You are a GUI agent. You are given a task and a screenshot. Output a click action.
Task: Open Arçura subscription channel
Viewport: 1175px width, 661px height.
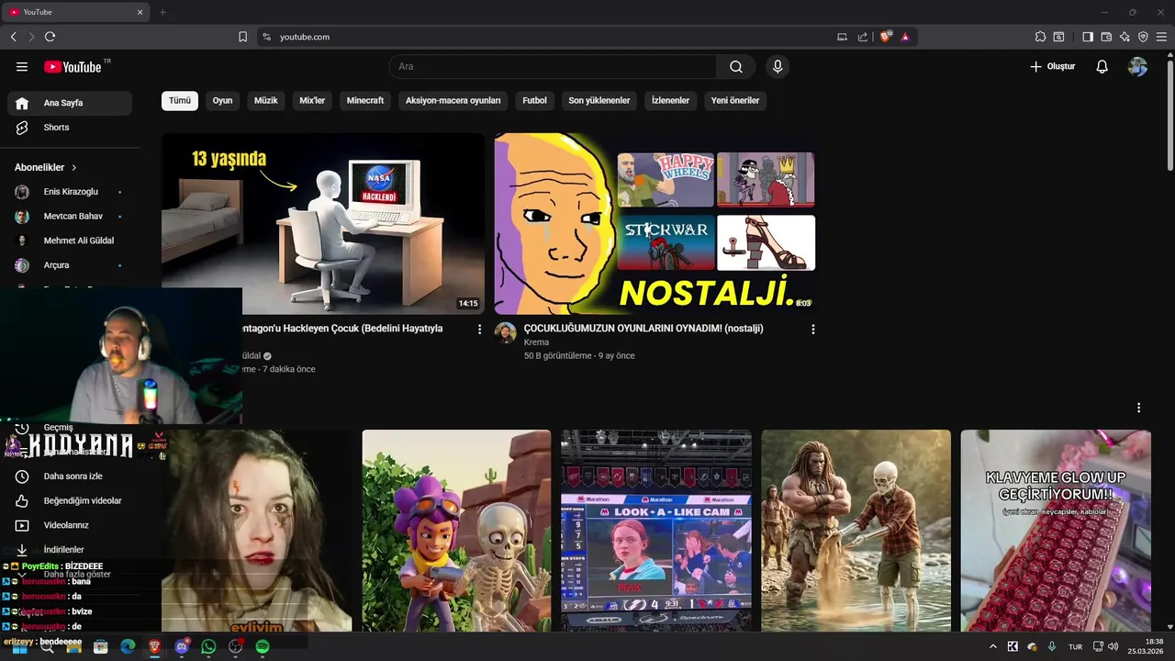pyautogui.click(x=70, y=265)
